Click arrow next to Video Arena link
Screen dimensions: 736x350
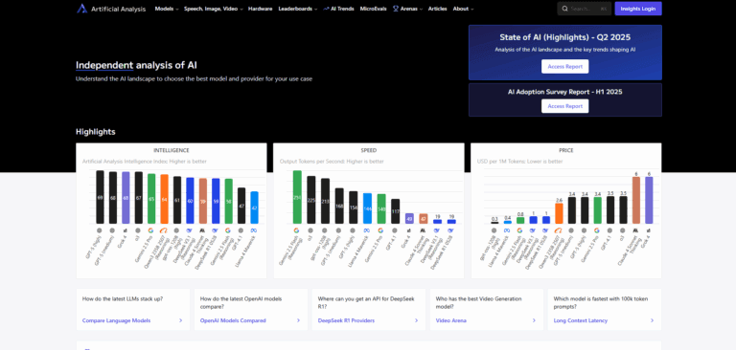534,320
